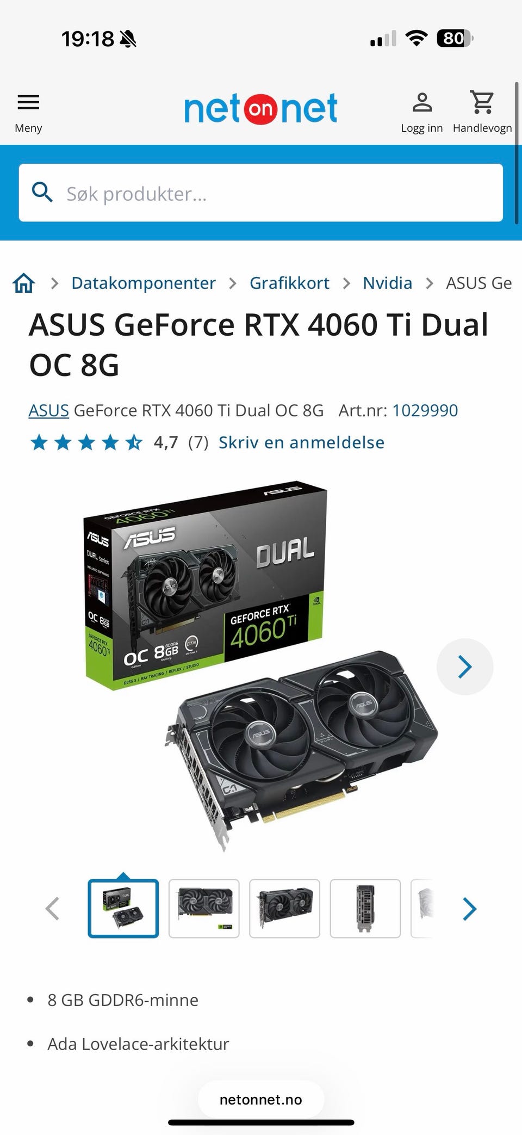
Task: Tap article number 1029990
Action: (425, 410)
